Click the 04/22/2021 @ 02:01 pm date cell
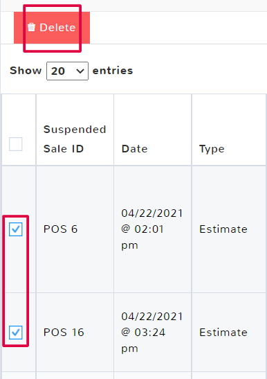 pyautogui.click(x=153, y=229)
